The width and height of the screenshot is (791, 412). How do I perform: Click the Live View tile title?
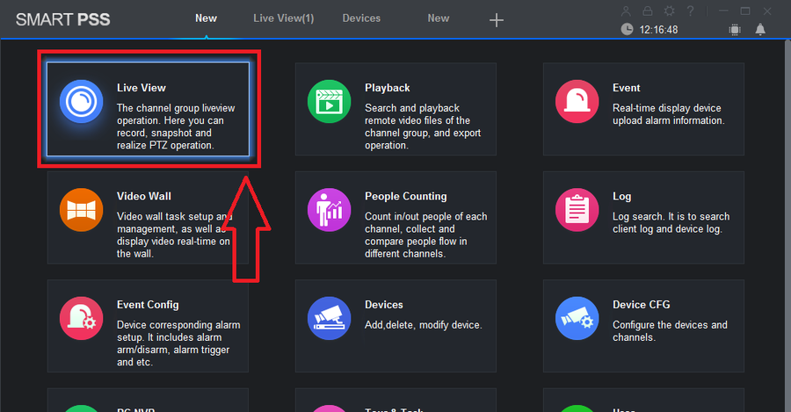click(142, 88)
